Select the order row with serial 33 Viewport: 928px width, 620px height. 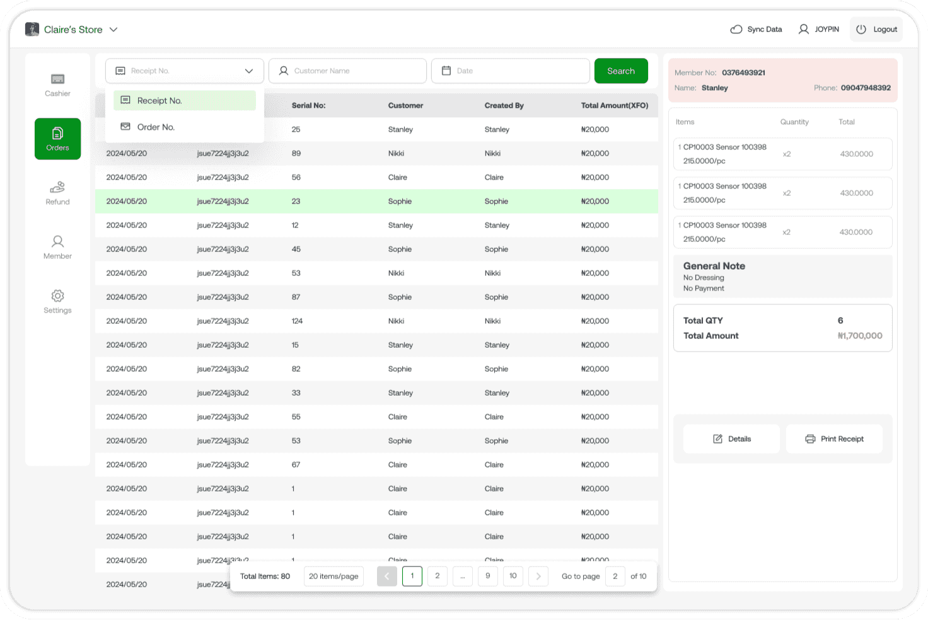(376, 393)
